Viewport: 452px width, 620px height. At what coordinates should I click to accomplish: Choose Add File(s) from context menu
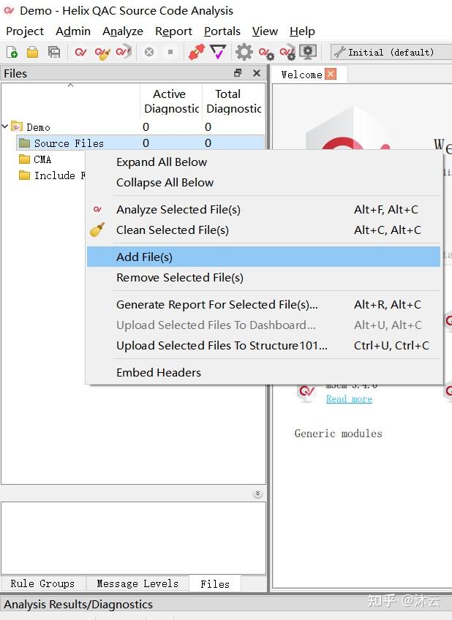point(144,257)
